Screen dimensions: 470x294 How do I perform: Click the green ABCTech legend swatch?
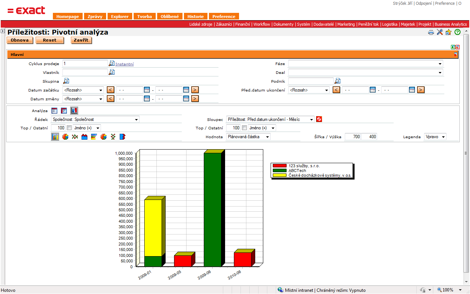pyautogui.click(x=279, y=171)
